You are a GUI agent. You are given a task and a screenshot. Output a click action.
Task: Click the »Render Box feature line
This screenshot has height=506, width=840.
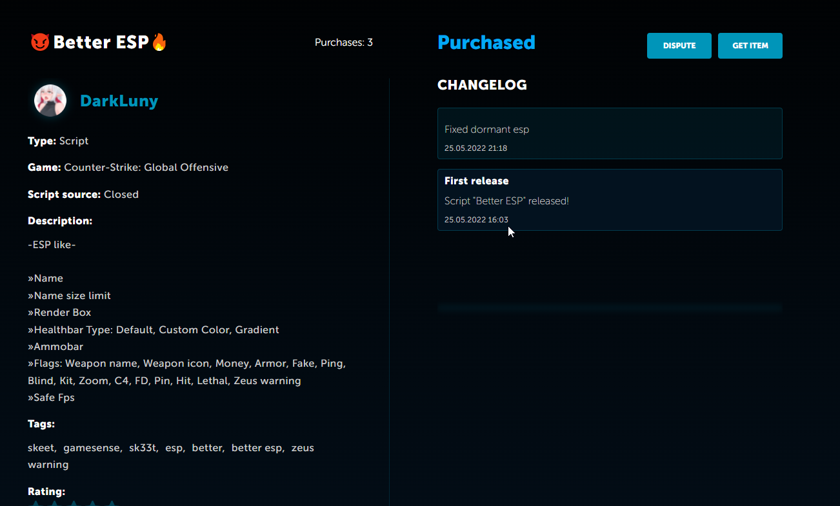59,313
